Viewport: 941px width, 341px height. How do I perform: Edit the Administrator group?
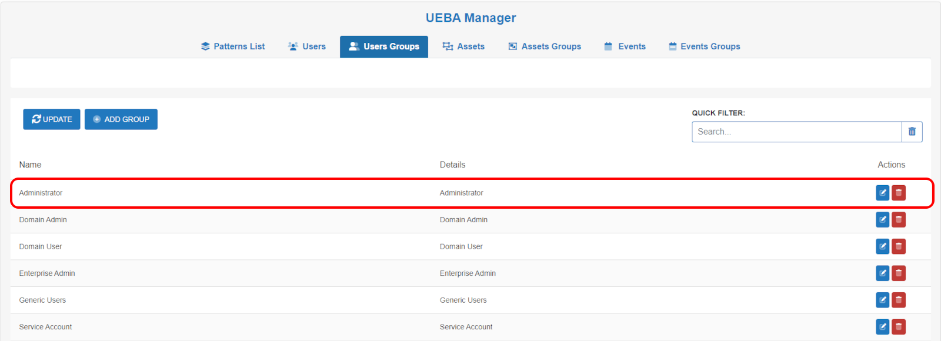[882, 193]
